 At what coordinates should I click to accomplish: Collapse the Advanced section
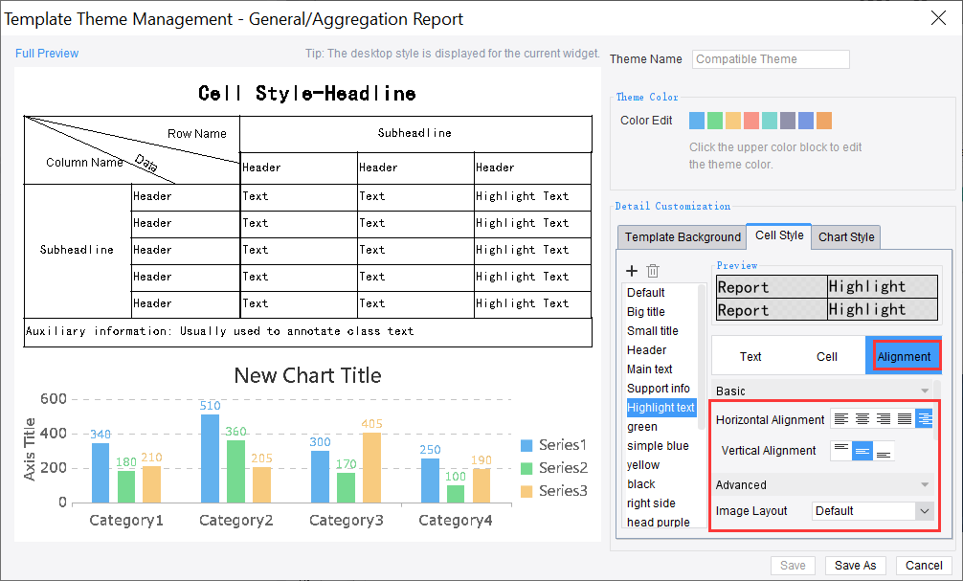point(924,485)
